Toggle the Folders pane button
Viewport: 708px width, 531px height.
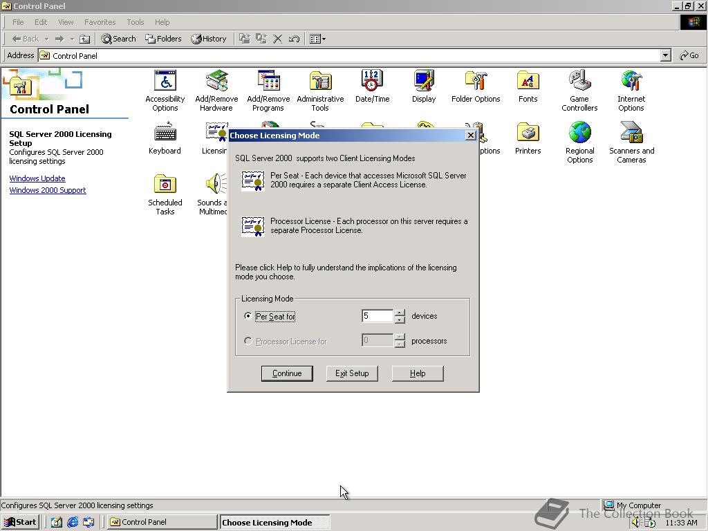tap(163, 39)
